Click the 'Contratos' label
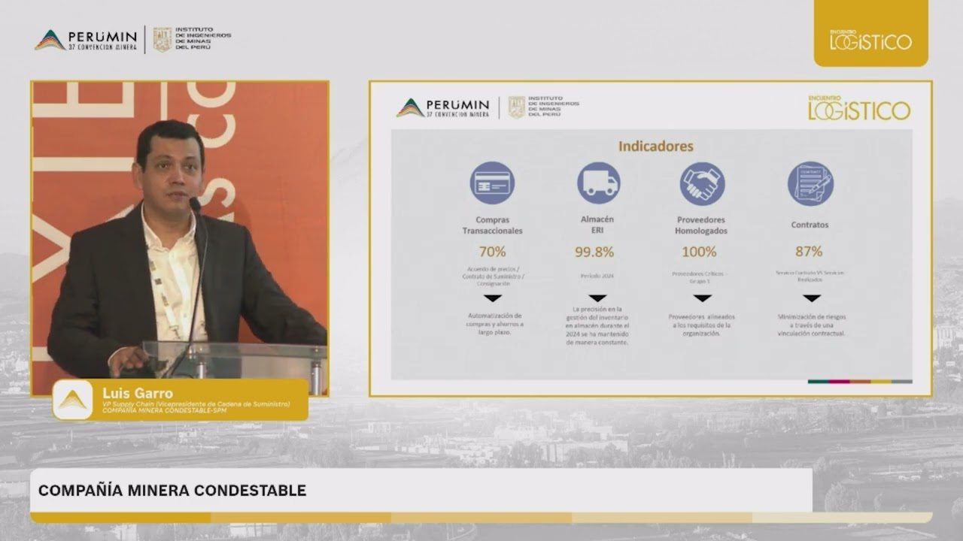The height and width of the screenshot is (541, 963). [x=810, y=225]
